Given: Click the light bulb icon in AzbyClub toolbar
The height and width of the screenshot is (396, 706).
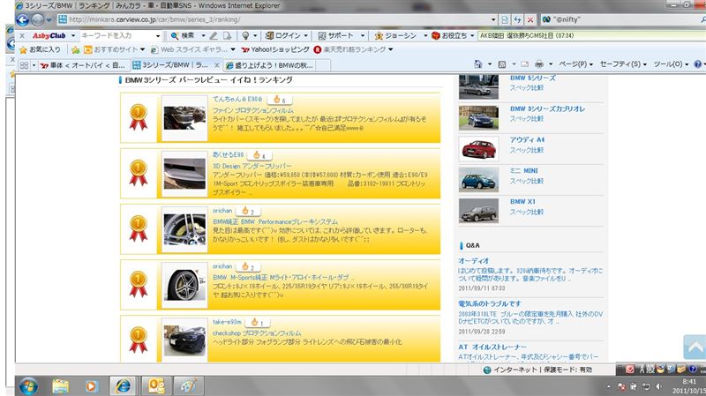Looking at the screenshot, I should 245,35.
